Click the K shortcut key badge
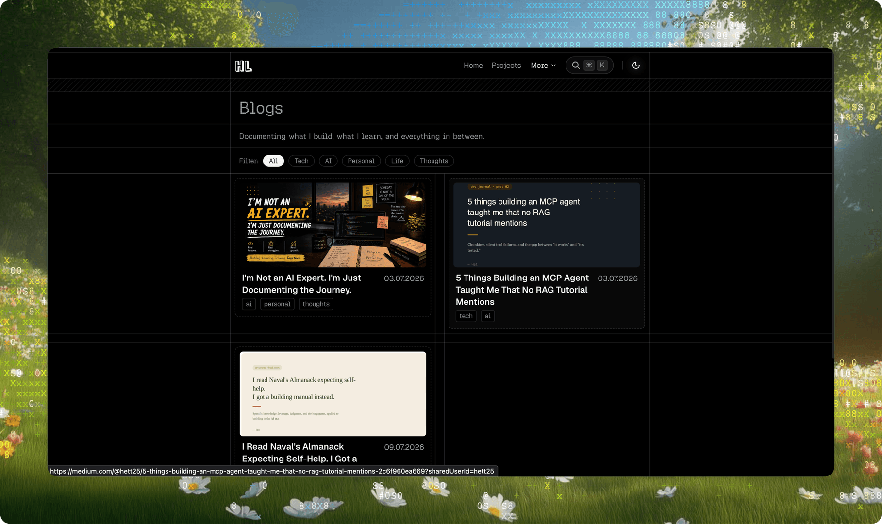The image size is (882, 524). (x=602, y=65)
